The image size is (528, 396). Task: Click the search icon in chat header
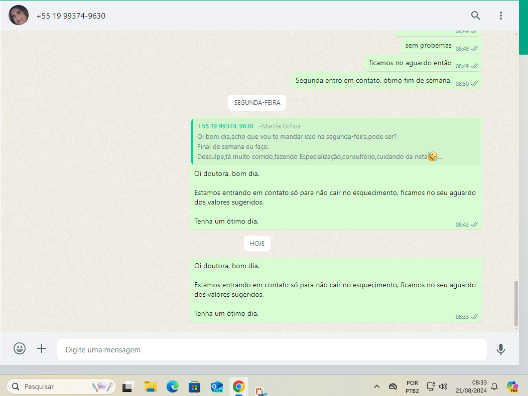coord(475,16)
